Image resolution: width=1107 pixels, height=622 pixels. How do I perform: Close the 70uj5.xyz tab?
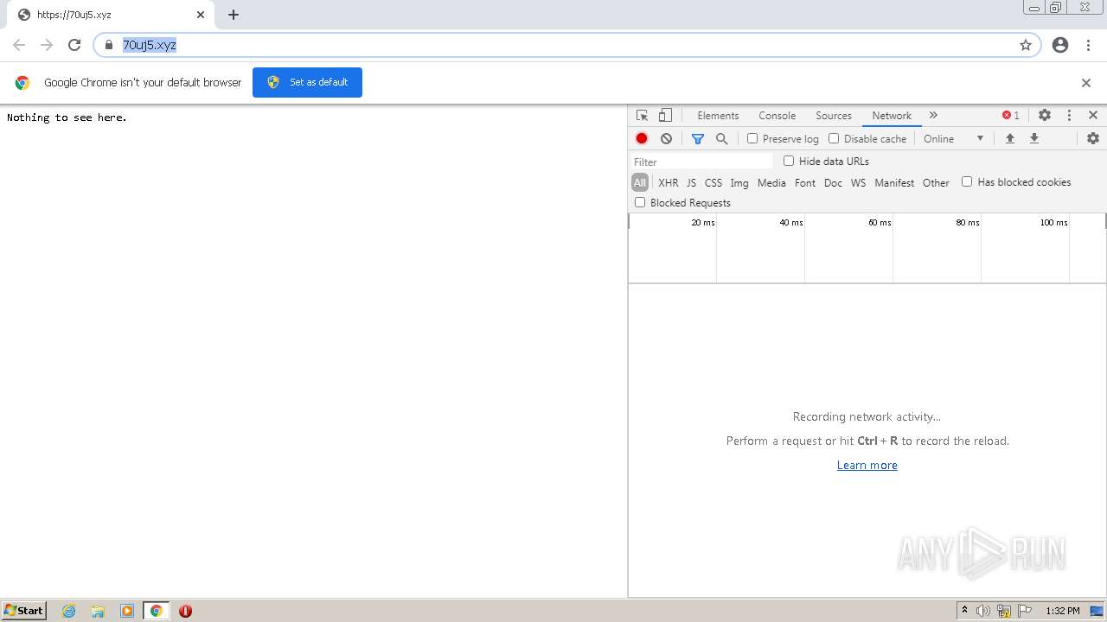pyautogui.click(x=201, y=15)
